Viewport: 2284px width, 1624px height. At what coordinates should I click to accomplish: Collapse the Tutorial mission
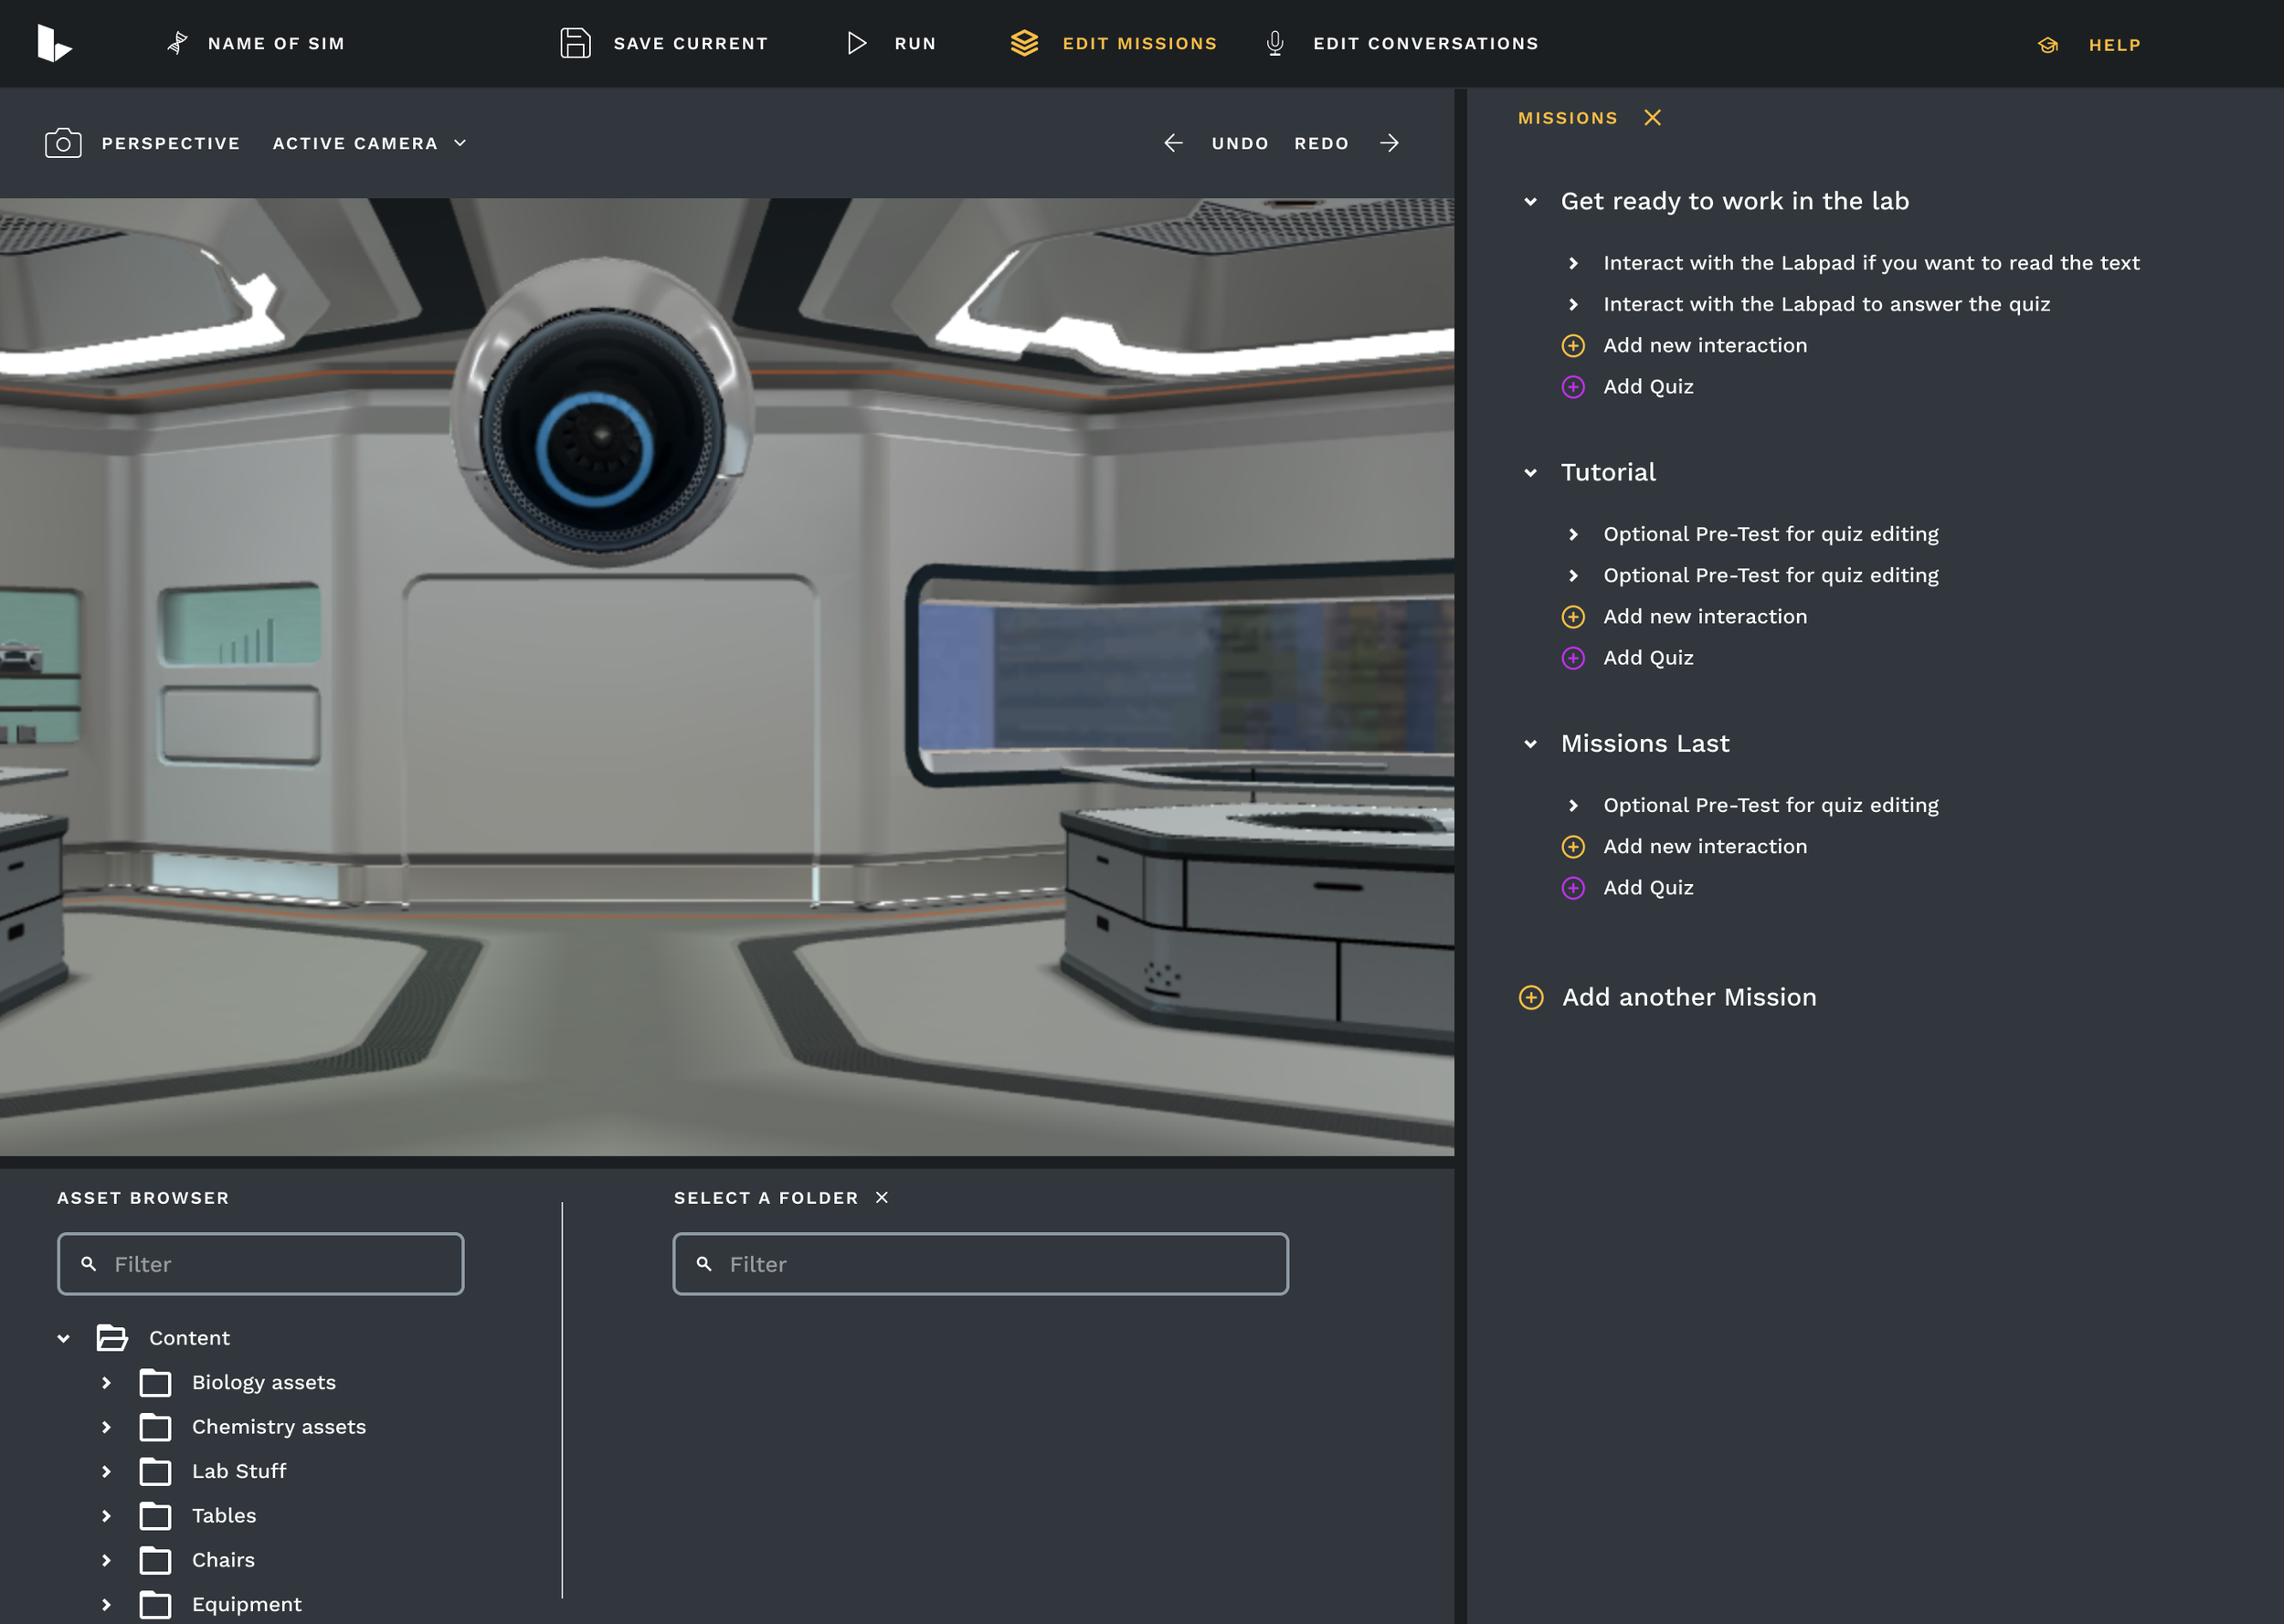(x=1530, y=473)
